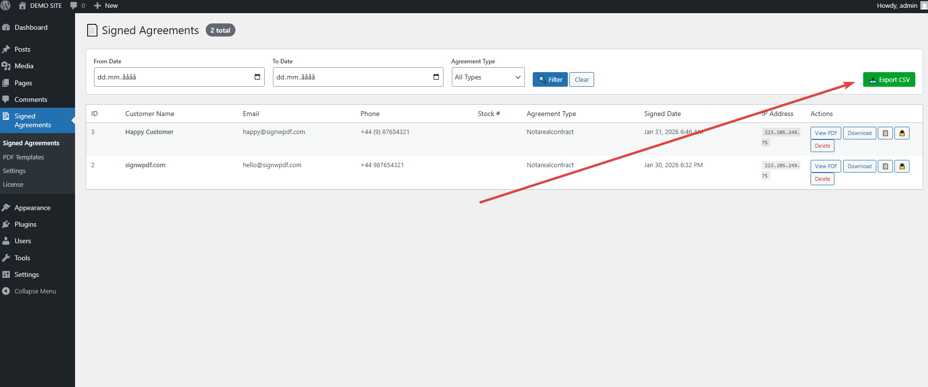Open the New content menu in admin bar
Viewport: 928px width, 387px height.
pos(106,6)
